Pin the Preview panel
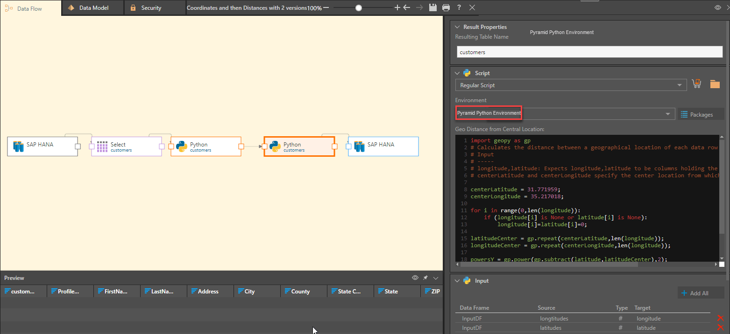This screenshot has width=730, height=334. click(x=425, y=278)
